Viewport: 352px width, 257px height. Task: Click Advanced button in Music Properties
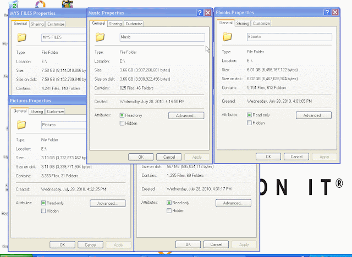click(186, 116)
